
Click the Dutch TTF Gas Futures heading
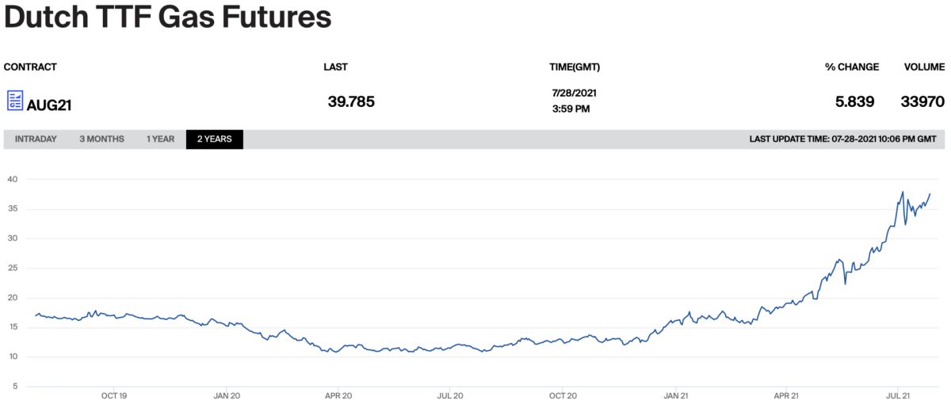pyautogui.click(x=168, y=17)
